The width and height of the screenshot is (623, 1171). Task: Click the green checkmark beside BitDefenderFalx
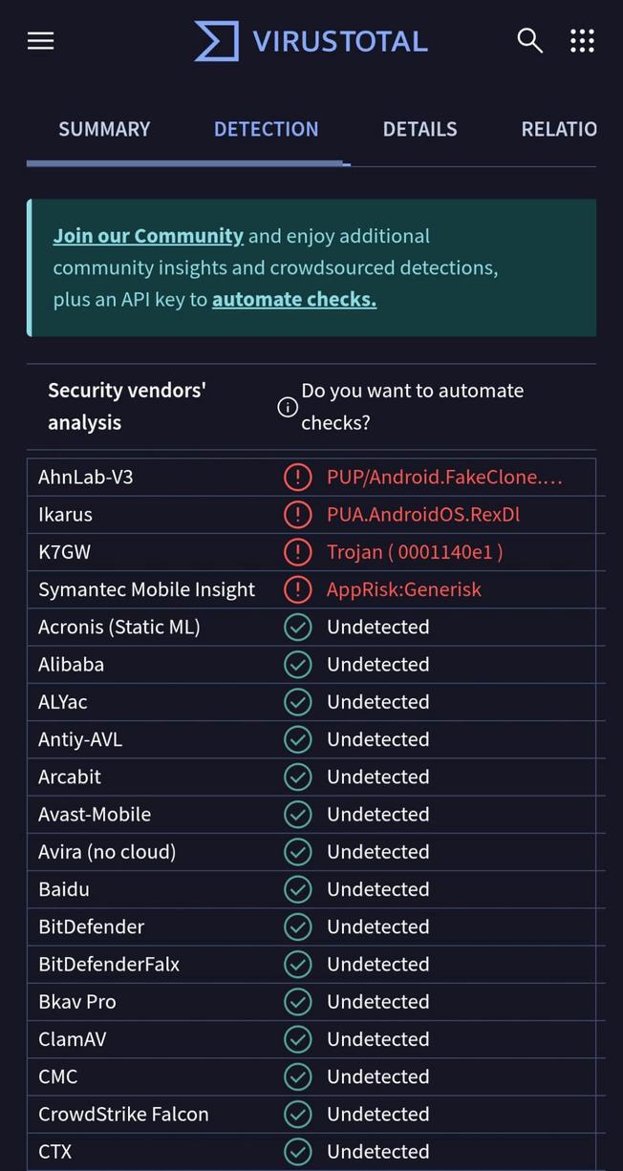[297, 964]
